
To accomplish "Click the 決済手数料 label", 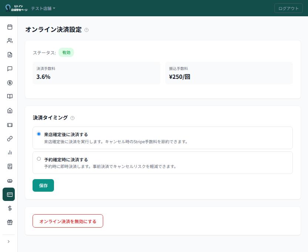I will [46, 68].
